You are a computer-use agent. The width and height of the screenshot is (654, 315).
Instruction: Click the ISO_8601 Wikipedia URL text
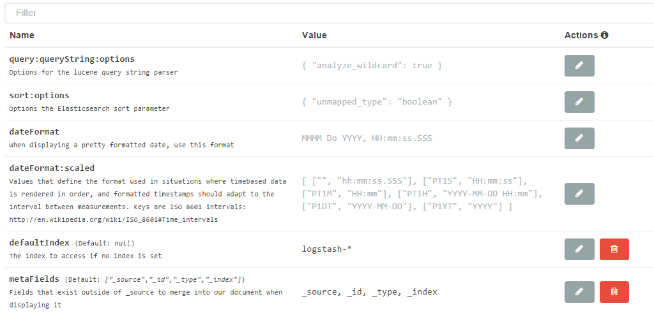[114, 219]
